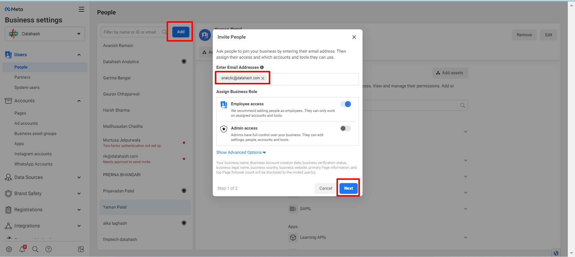Click the Admin access shield star icon

click(x=224, y=129)
